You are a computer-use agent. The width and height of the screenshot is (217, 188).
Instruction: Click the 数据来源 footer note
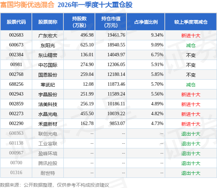55,185
